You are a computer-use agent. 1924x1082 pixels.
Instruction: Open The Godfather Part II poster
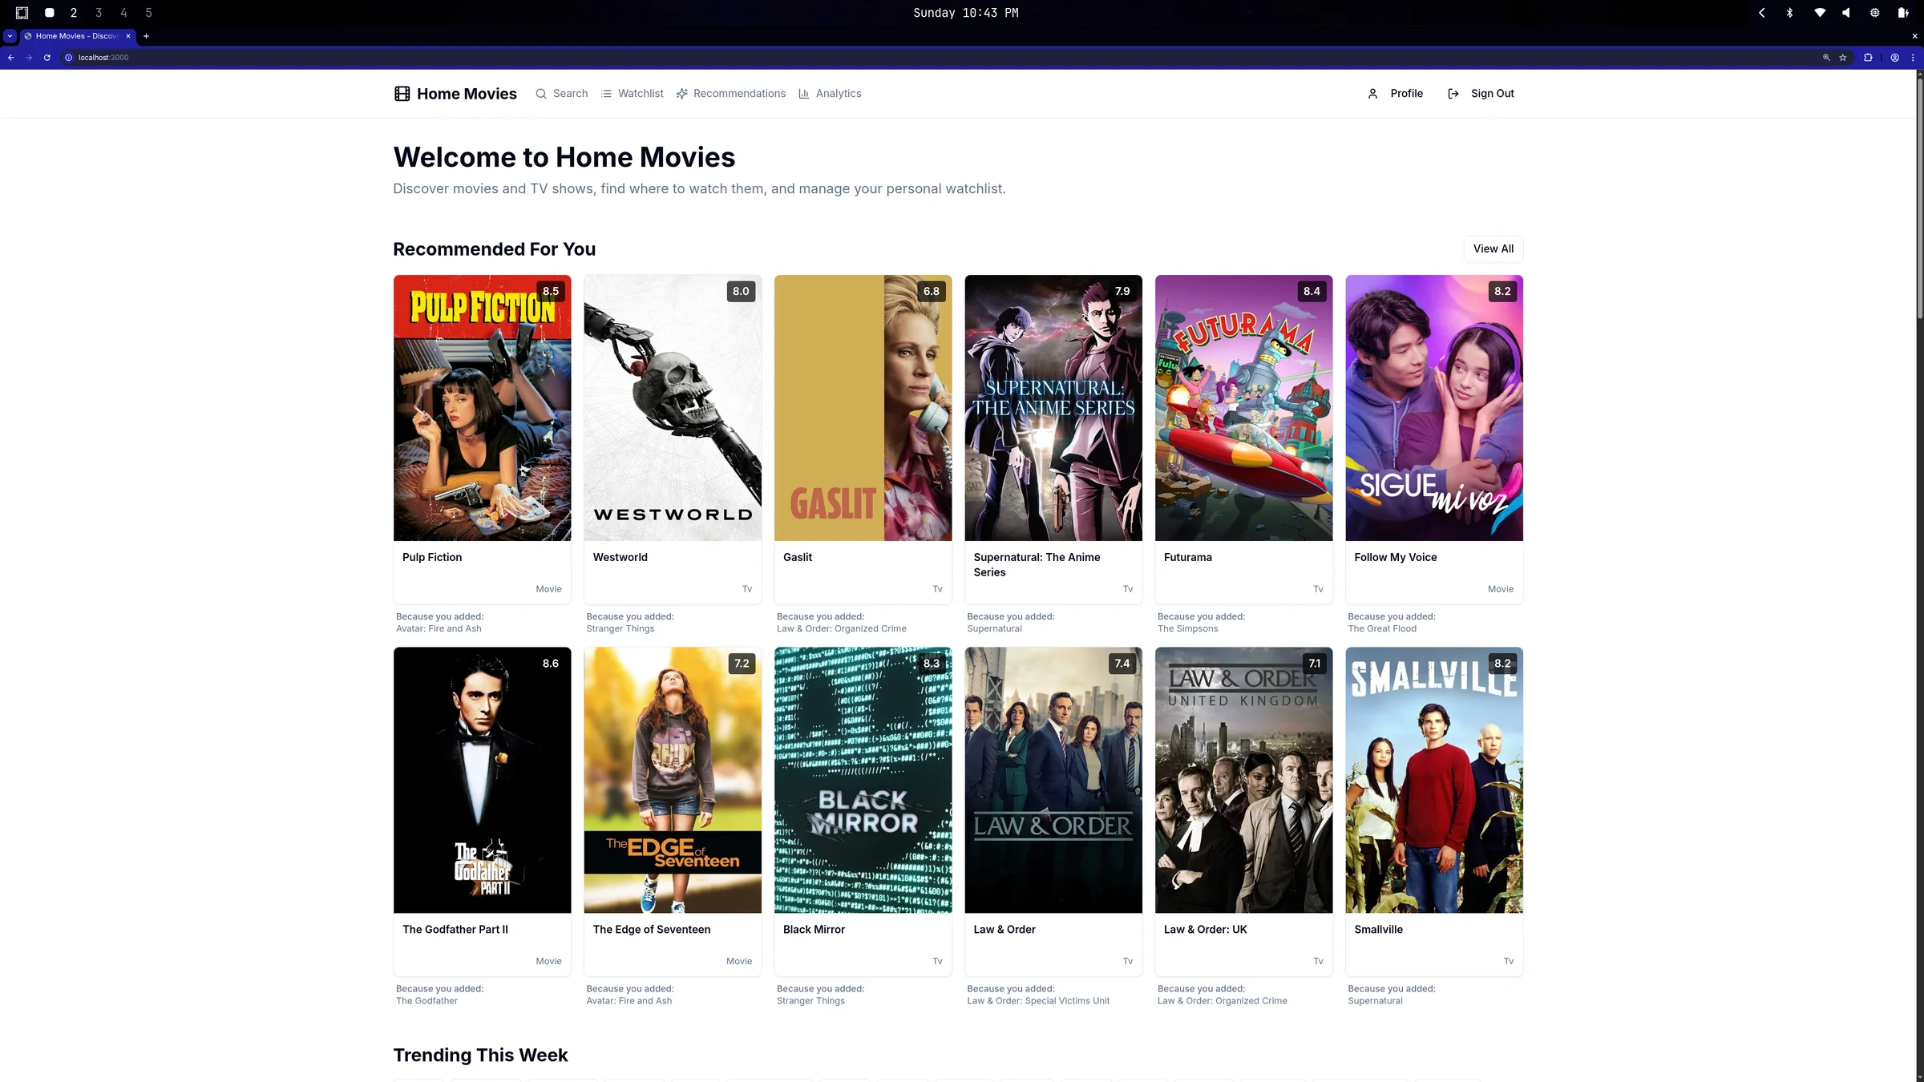[x=483, y=780]
